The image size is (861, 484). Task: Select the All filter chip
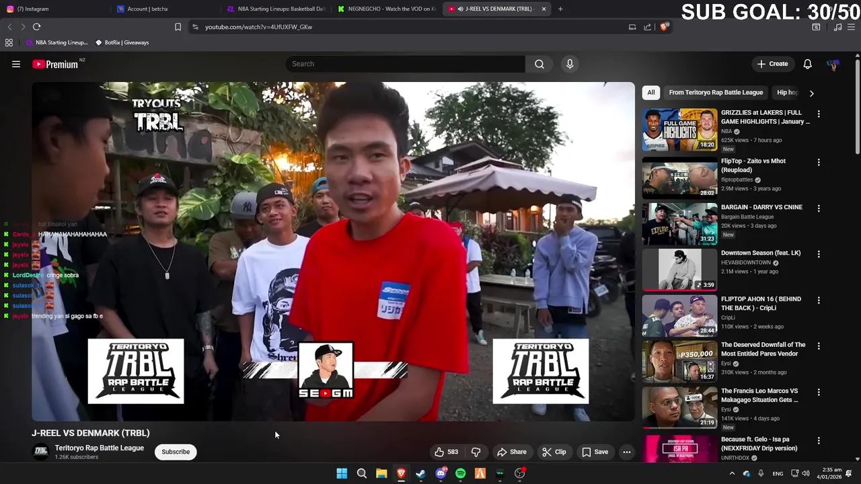(x=650, y=93)
